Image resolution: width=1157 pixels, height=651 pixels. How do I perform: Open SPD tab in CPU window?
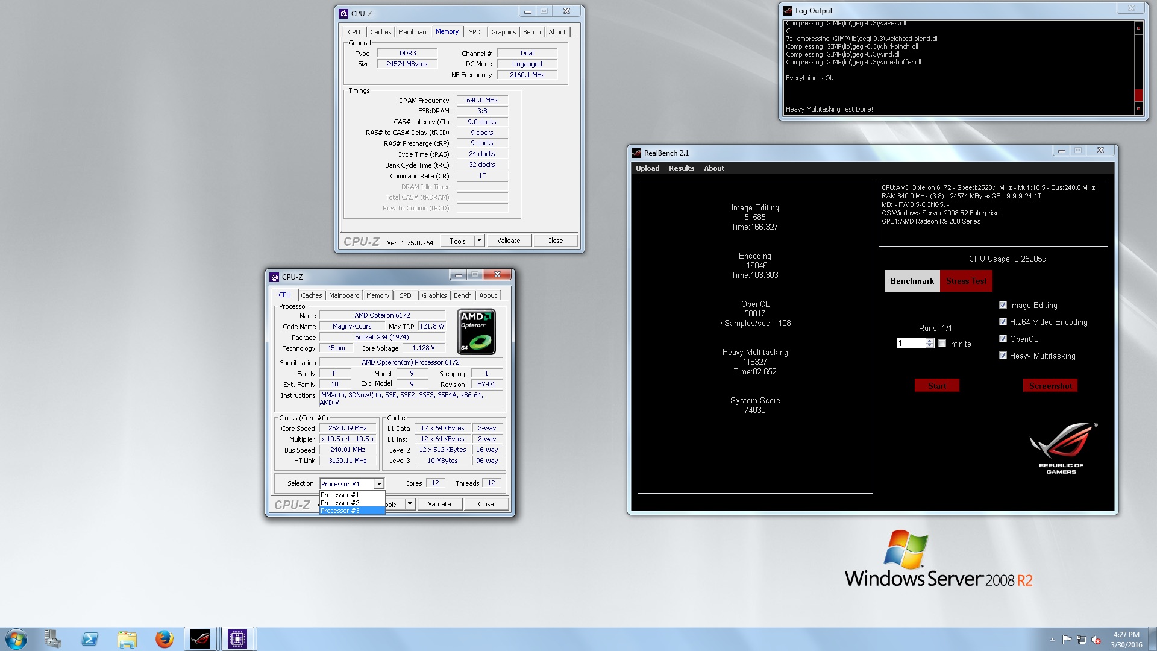coord(406,295)
